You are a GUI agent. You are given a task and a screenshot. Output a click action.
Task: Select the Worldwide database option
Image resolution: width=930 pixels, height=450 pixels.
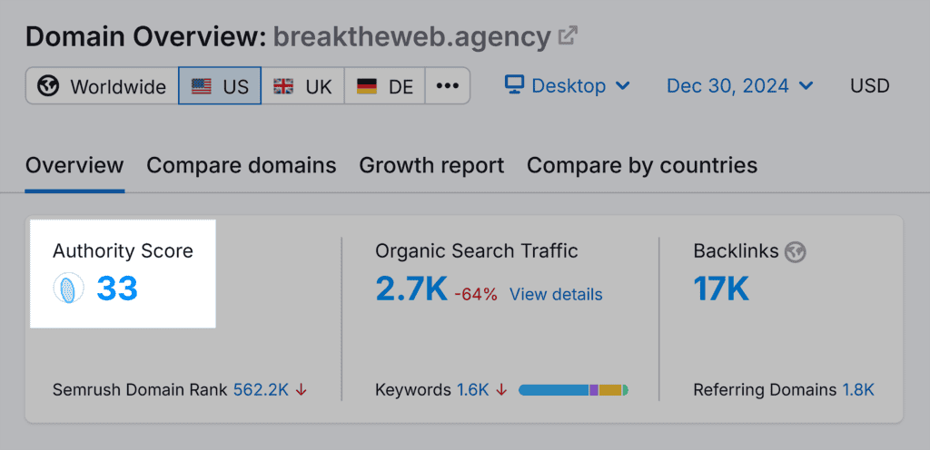tap(102, 86)
